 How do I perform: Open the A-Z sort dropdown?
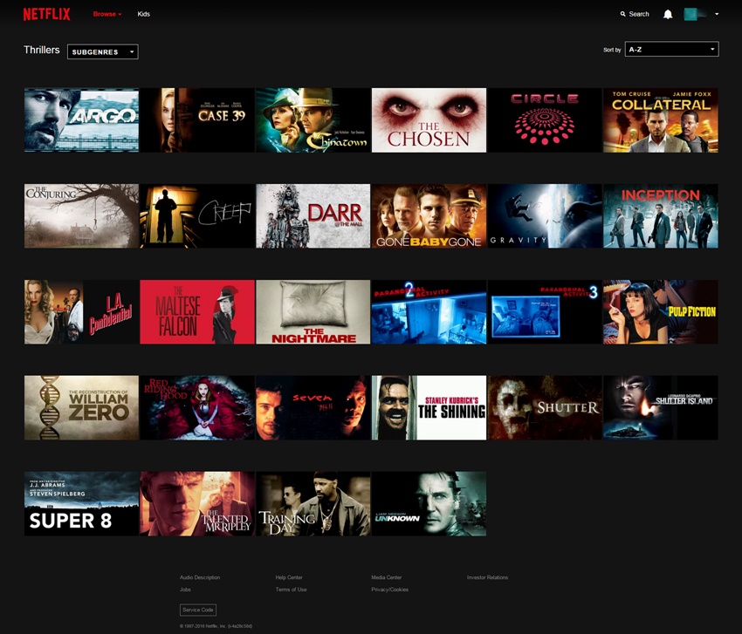point(671,50)
